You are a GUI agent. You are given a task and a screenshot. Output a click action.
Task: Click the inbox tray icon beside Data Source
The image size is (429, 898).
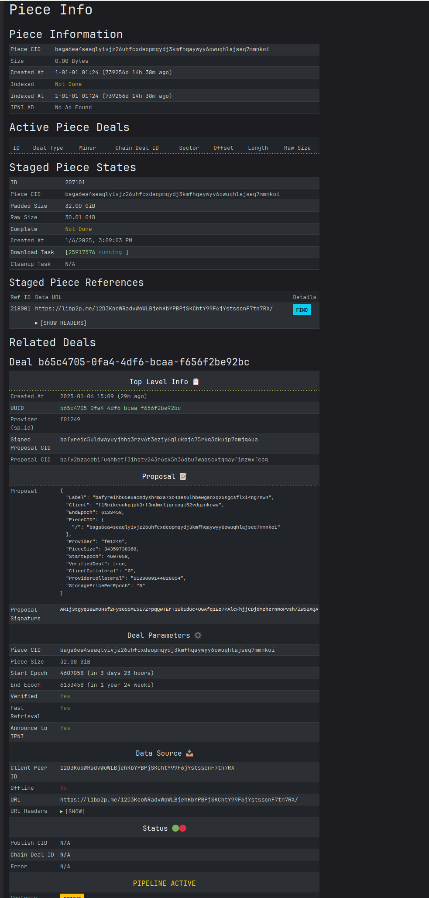(x=189, y=753)
